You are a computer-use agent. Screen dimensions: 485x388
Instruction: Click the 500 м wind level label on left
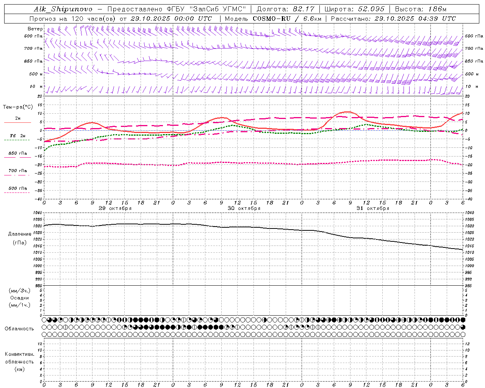pyautogui.click(x=36, y=74)
